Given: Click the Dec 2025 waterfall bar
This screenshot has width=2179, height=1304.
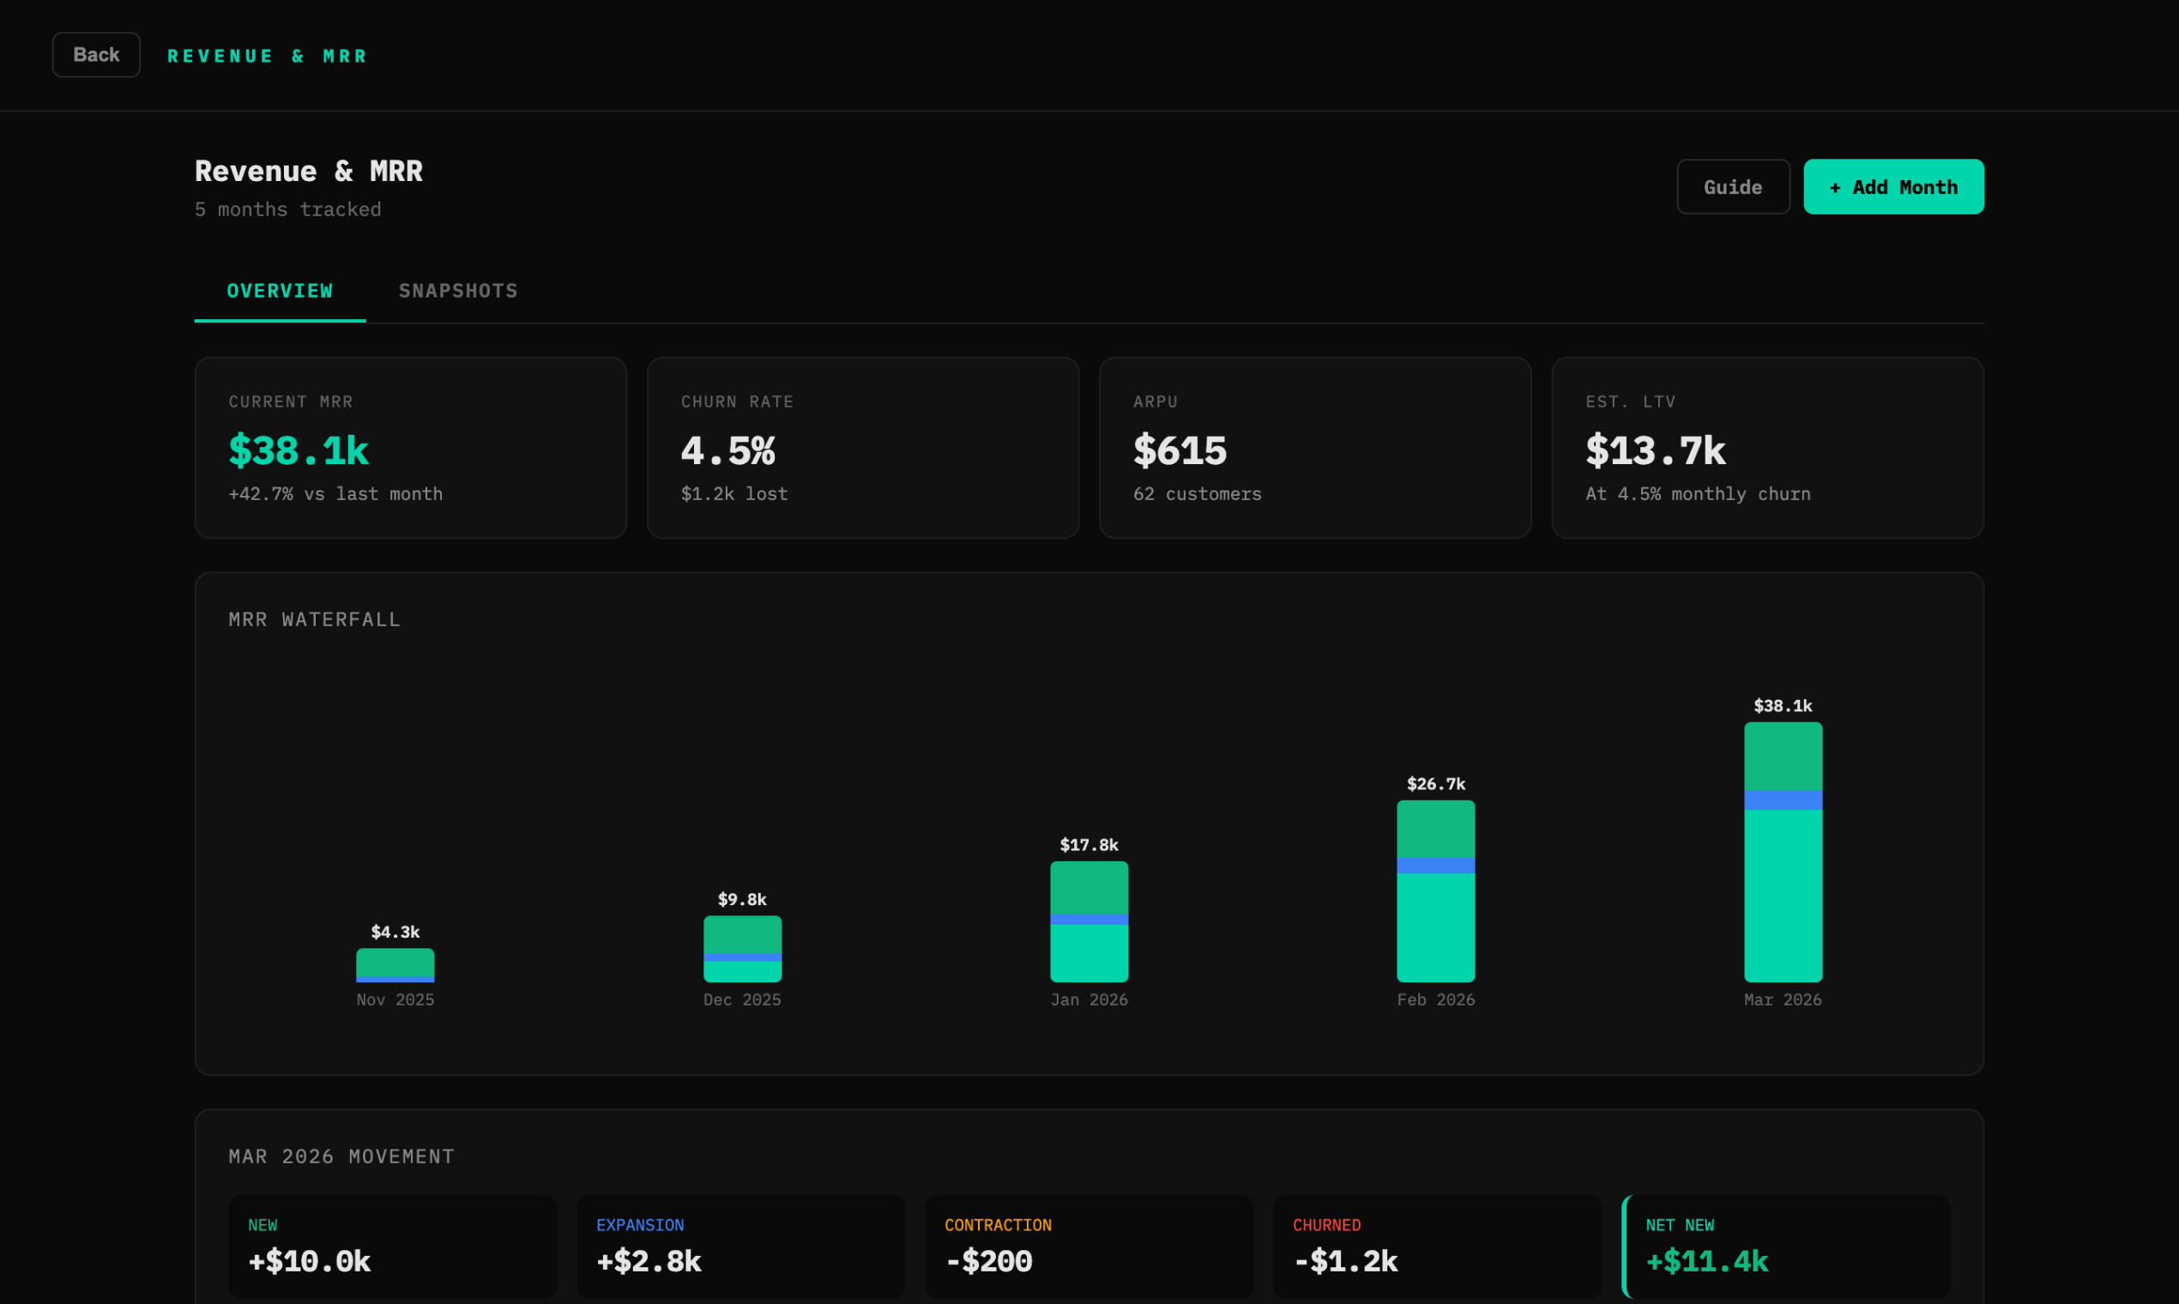Looking at the screenshot, I should (x=741, y=948).
